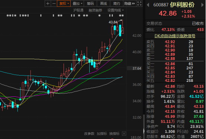Click side panel collapse handle
206x139 pixels.
click(x=144, y=130)
